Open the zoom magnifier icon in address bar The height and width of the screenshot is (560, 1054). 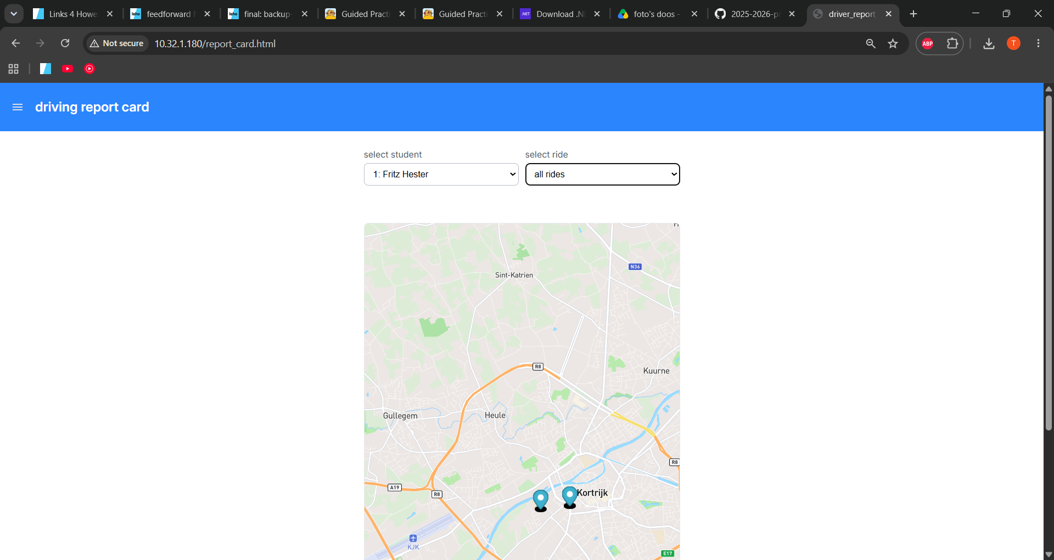871,43
